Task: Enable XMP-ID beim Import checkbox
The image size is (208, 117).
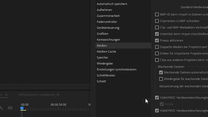Action: pos(157,15)
